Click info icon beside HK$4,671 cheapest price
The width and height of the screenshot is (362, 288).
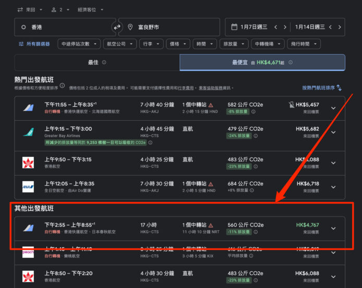[291, 62]
